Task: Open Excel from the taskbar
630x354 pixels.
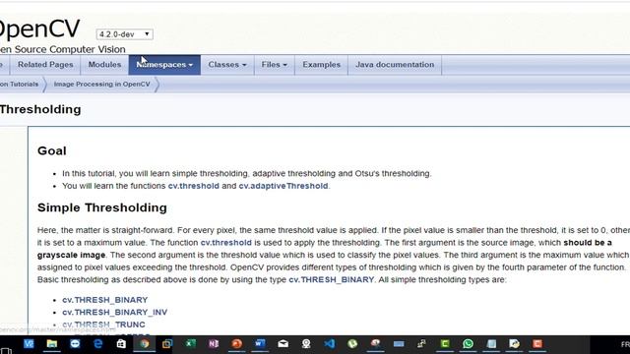Action: point(190,344)
